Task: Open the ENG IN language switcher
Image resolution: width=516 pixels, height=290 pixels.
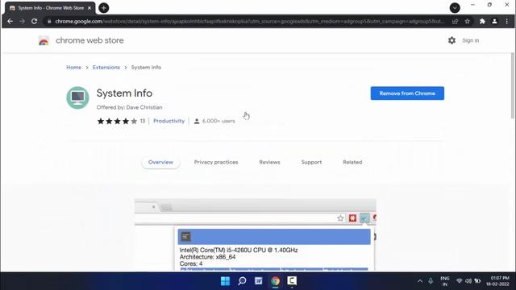Action: tap(445, 281)
